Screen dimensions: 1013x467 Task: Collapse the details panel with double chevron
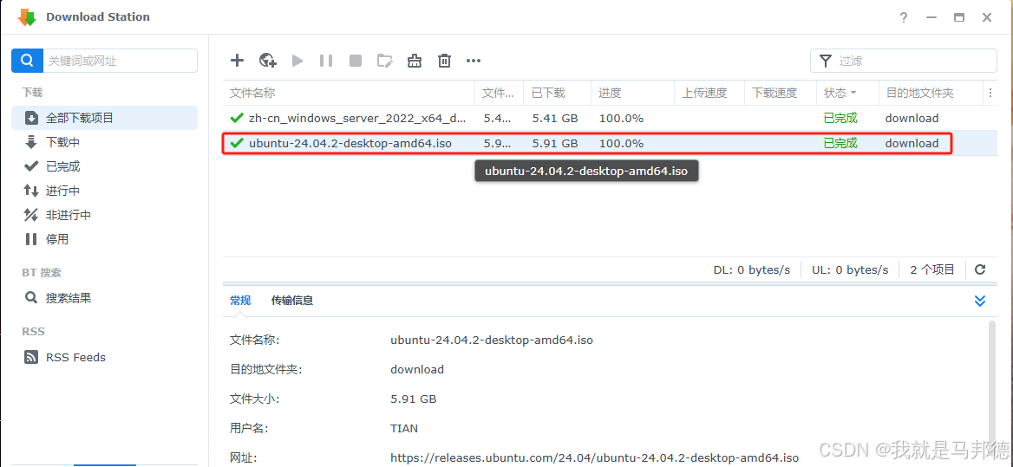(x=980, y=301)
